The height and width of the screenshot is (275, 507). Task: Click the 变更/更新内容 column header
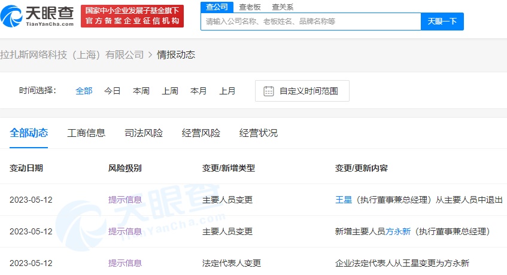coord(362,168)
